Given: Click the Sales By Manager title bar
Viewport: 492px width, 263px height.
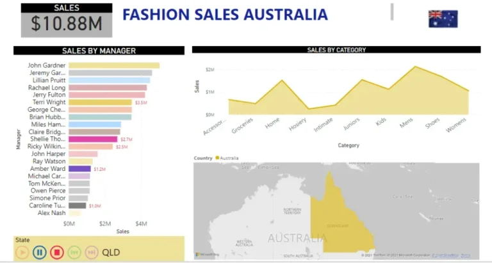Looking at the screenshot, I should click(x=99, y=51).
